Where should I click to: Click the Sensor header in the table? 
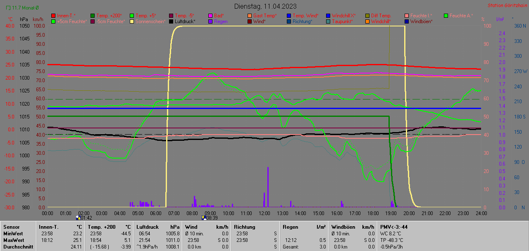tap(11, 227)
